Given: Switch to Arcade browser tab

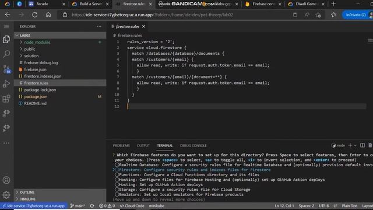Looking at the screenshot, I should click(47, 4).
